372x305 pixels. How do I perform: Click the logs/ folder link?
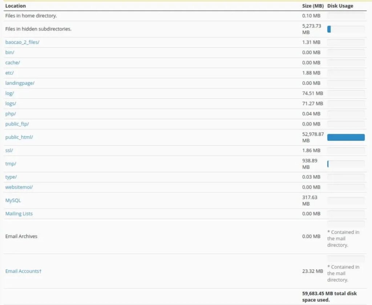coord(11,103)
